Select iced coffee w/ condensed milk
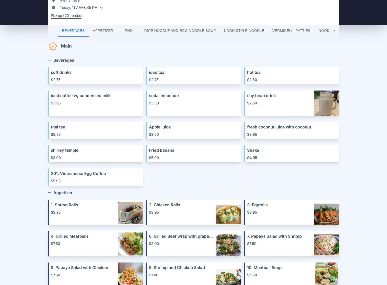Image resolution: width=387 pixels, height=285 pixels. pos(95,103)
